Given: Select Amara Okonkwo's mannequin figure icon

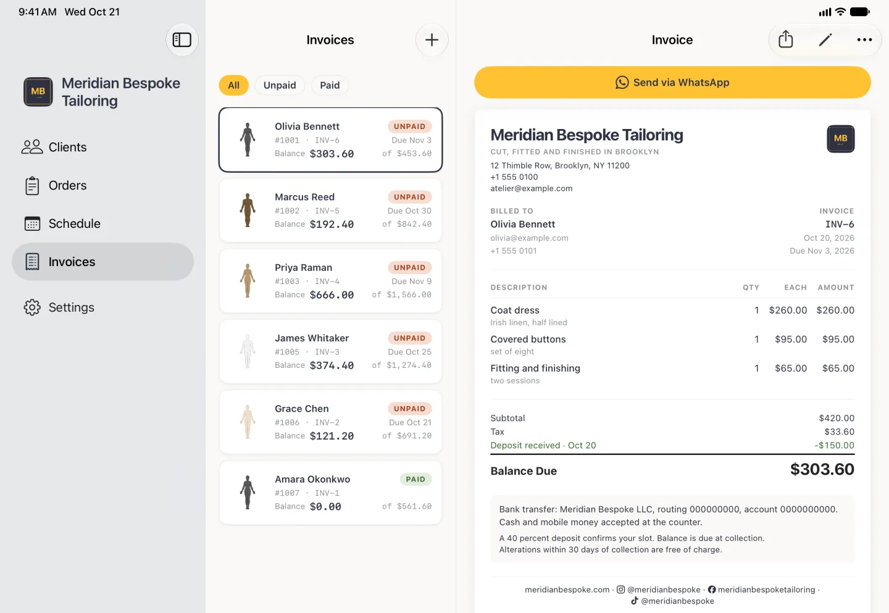Looking at the screenshot, I should click(x=248, y=493).
